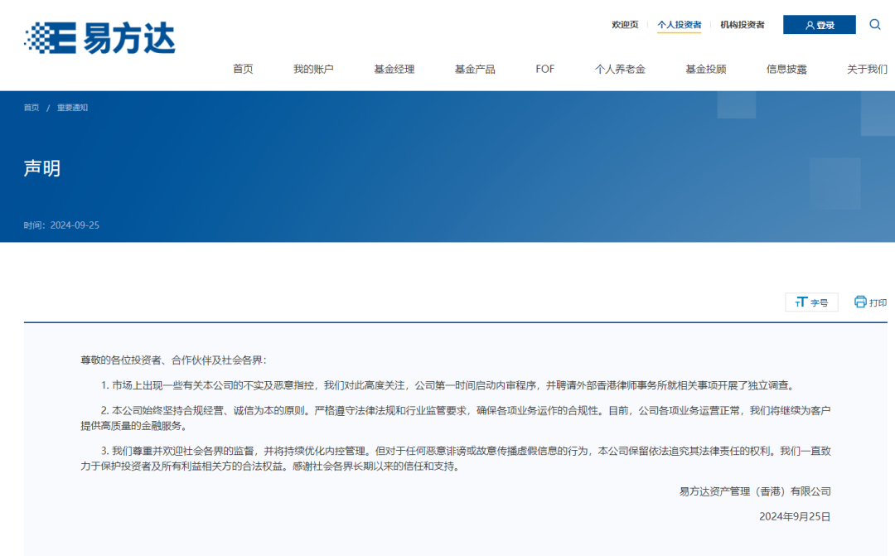Open FOF menu item
The image size is (895, 556).
pos(544,69)
